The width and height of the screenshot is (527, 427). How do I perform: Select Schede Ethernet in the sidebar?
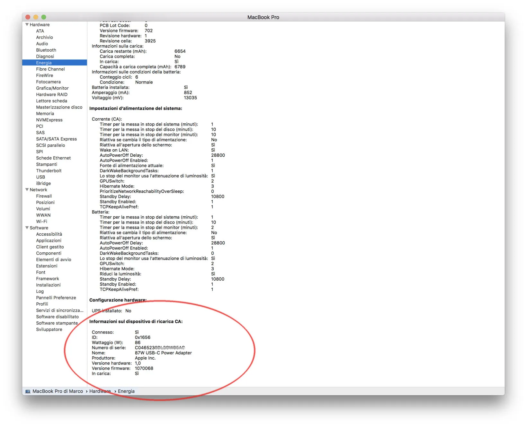(53, 158)
